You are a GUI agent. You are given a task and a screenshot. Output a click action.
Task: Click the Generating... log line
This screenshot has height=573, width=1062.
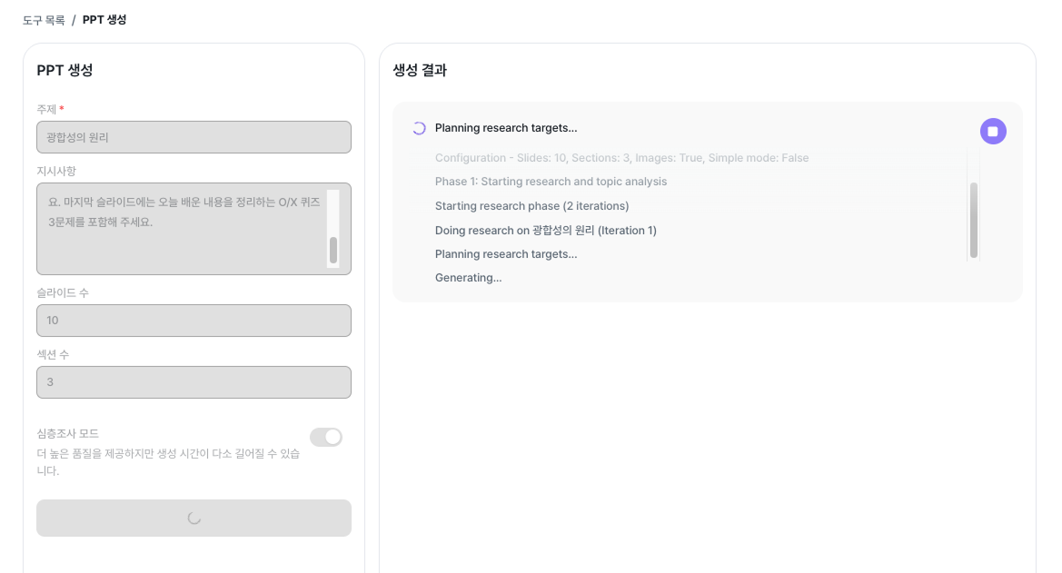point(468,278)
